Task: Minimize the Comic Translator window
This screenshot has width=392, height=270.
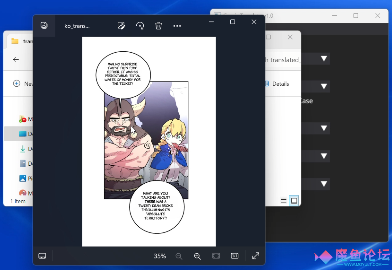Action: [x=334, y=16]
